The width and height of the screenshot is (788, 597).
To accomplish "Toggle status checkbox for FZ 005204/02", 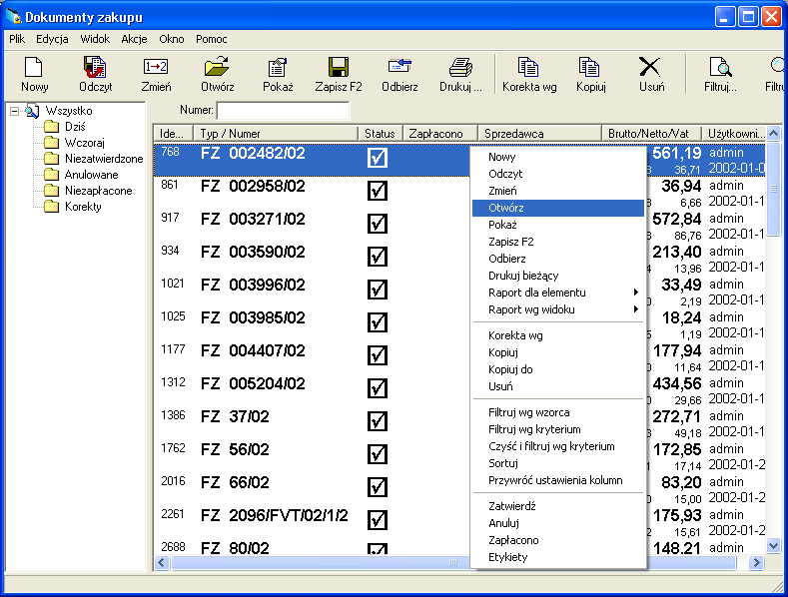I will 377,388.
